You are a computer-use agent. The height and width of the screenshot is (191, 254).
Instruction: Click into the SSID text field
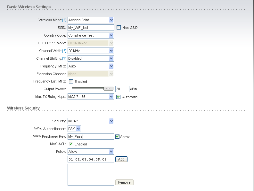[x=91, y=28]
